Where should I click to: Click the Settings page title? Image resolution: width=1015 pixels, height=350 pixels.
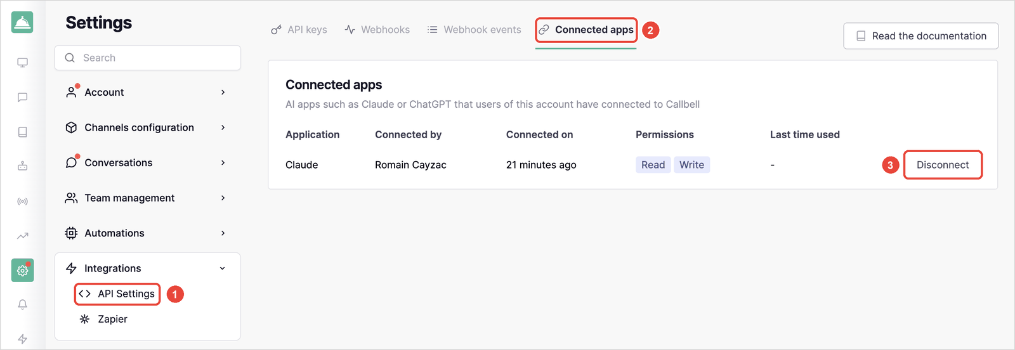point(99,23)
